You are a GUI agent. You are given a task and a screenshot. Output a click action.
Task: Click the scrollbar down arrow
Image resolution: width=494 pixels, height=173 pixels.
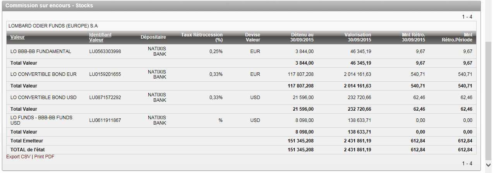coord(489,164)
